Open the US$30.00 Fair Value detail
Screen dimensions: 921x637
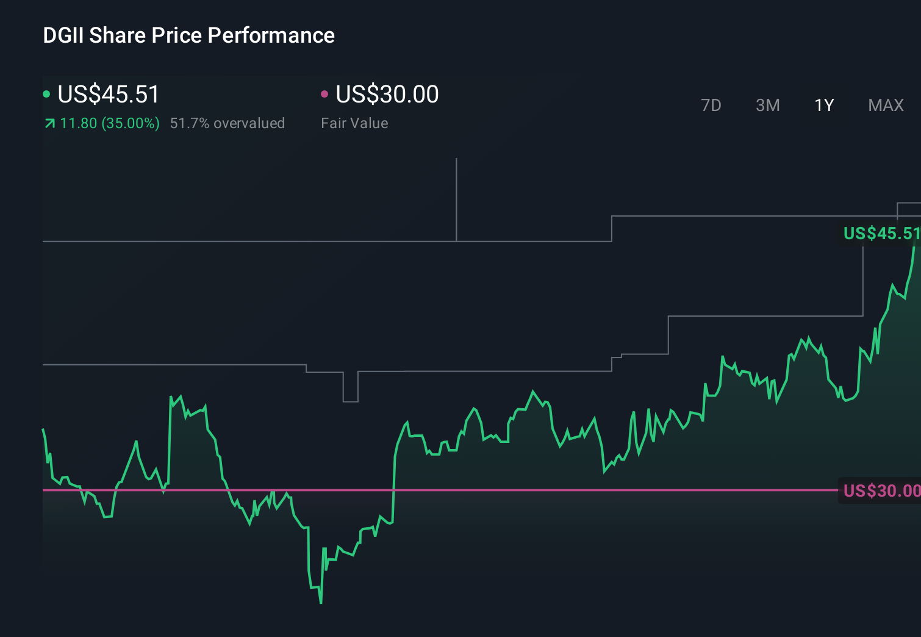click(x=387, y=94)
